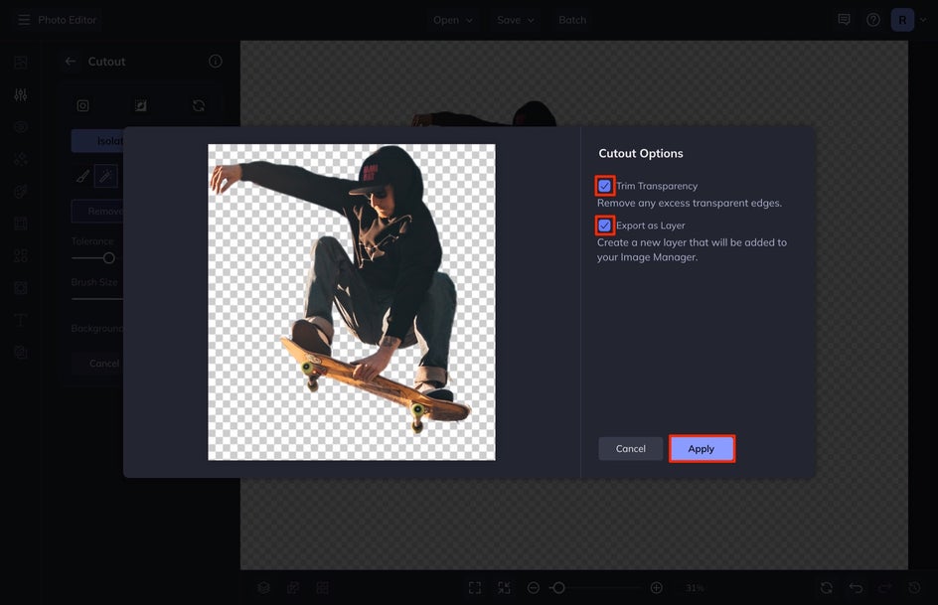Click Cancel in Cutout Options dialog

coord(631,448)
